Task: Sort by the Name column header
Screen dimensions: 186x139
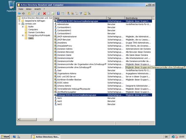Action: [x=80, y=18]
